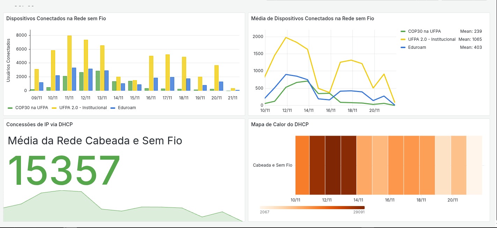Toggle UFPA 2.0 - Institucional in bar chart legend

(x=83, y=108)
